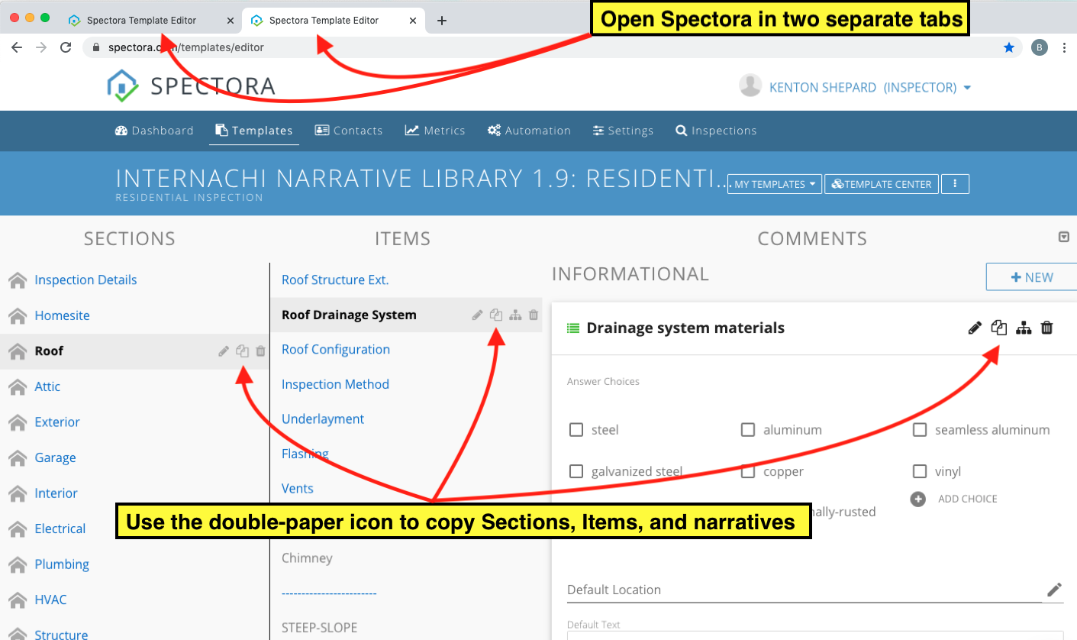Click ADD CHOICE text link
The height and width of the screenshot is (640, 1077).
(x=968, y=499)
